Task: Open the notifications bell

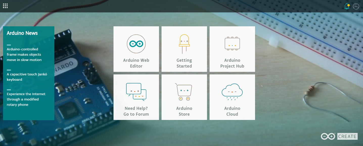Action: tap(346, 6)
